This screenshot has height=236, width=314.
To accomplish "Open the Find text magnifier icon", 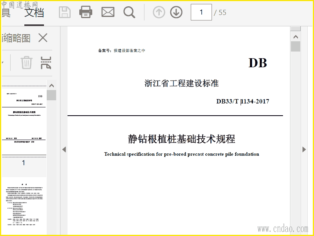I will pos(129,12).
